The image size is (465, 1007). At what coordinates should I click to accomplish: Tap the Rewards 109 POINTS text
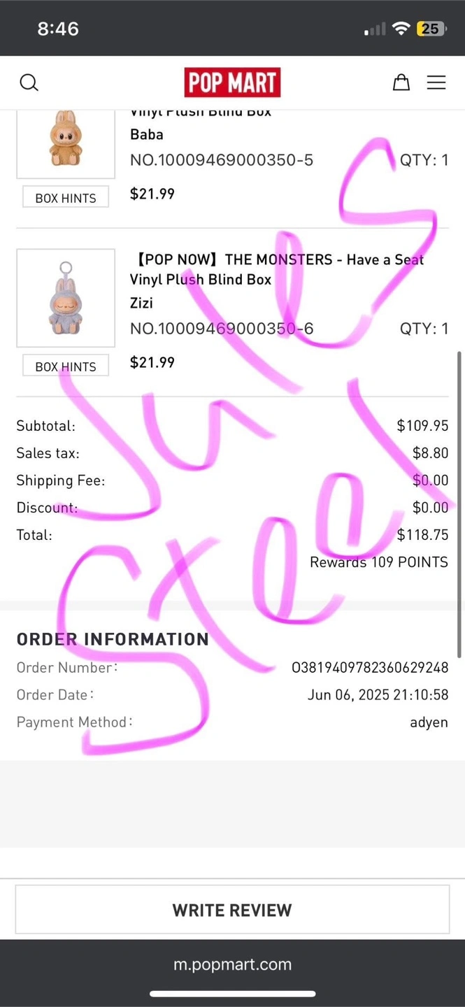(379, 562)
